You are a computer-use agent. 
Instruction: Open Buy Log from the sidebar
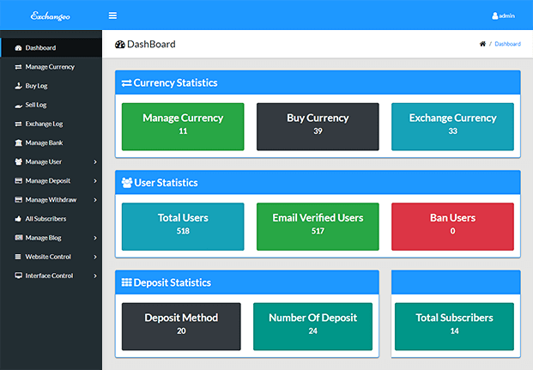51,86
